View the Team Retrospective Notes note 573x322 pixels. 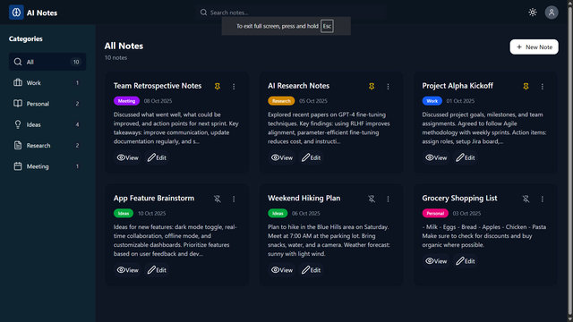pyautogui.click(x=127, y=157)
